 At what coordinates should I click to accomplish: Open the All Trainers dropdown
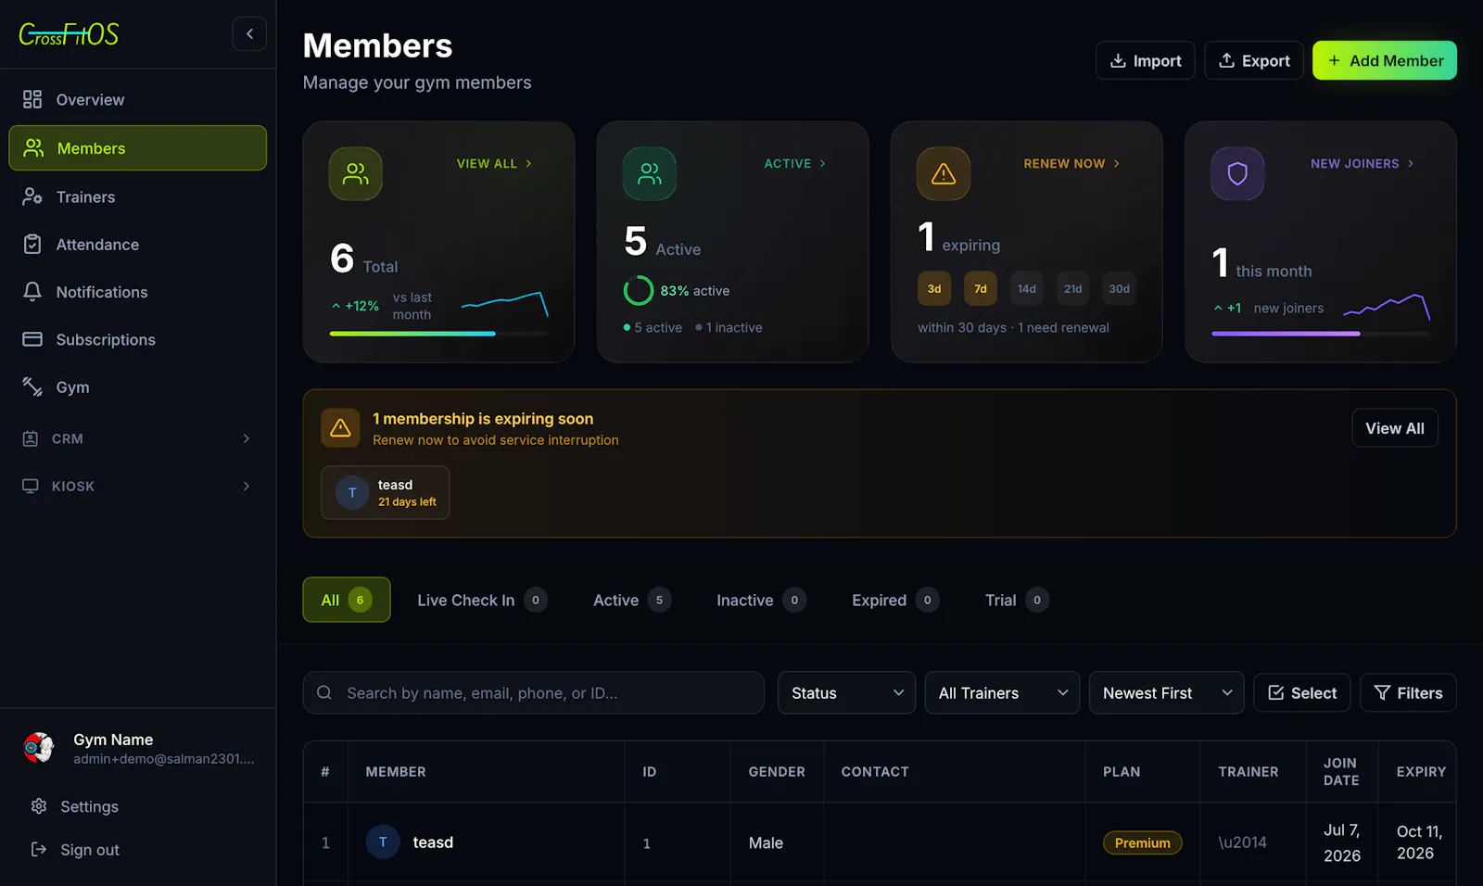pyautogui.click(x=1003, y=692)
